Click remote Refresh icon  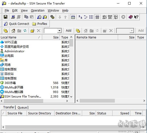[x=97, y=31]
